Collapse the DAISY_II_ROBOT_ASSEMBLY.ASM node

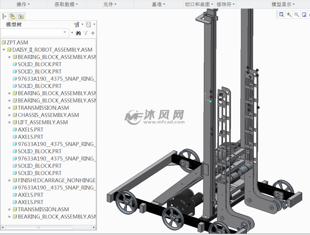coord(3,49)
